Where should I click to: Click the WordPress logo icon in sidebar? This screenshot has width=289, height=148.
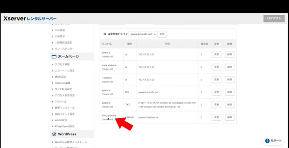tap(54, 134)
